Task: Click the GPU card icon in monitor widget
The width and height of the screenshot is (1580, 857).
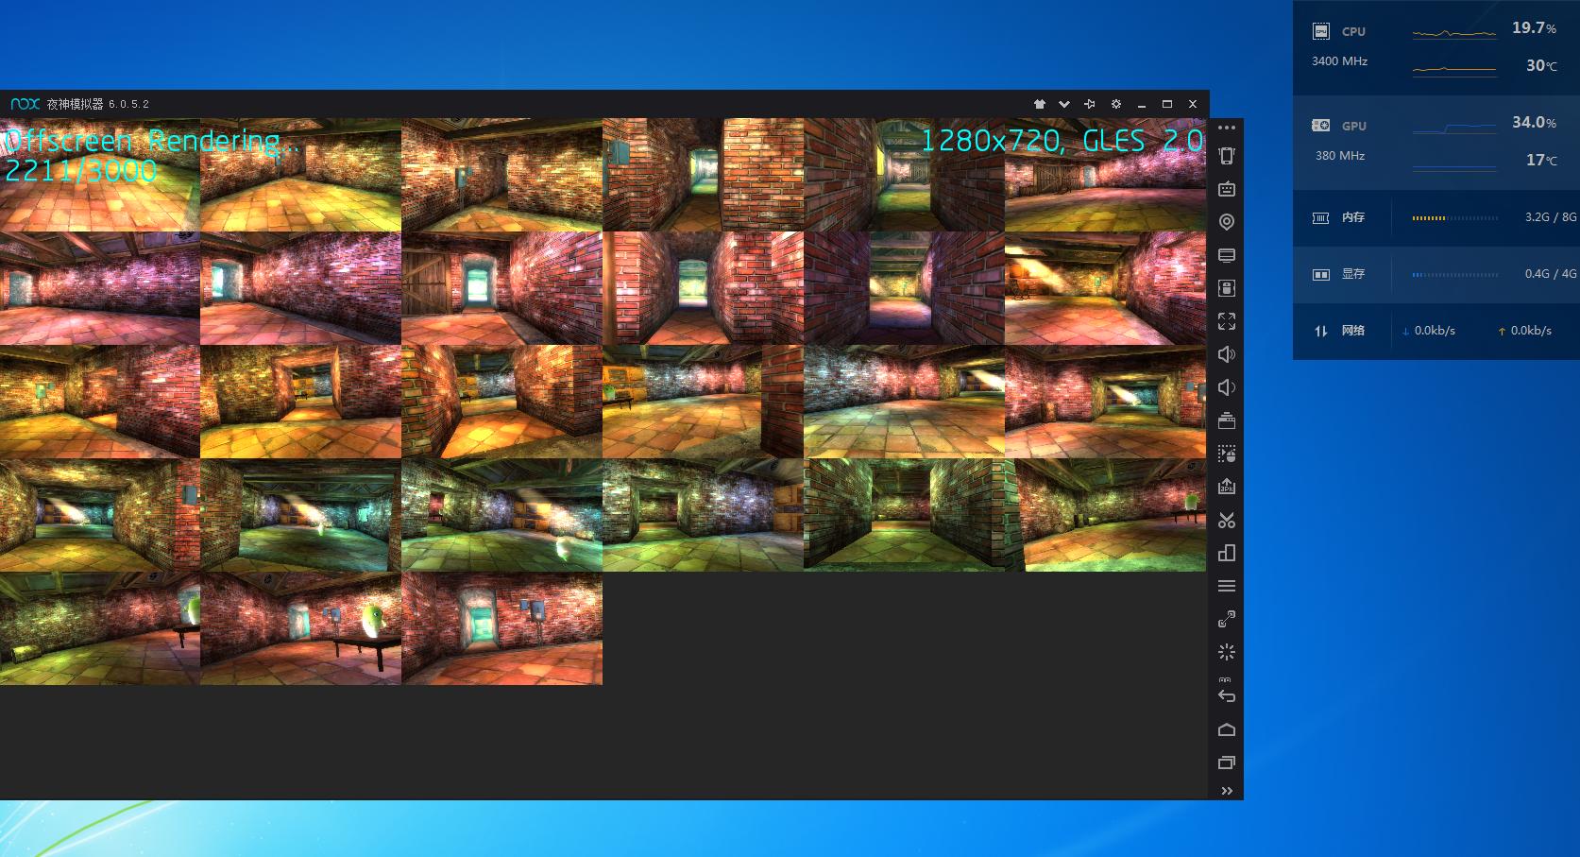Action: (x=1321, y=126)
